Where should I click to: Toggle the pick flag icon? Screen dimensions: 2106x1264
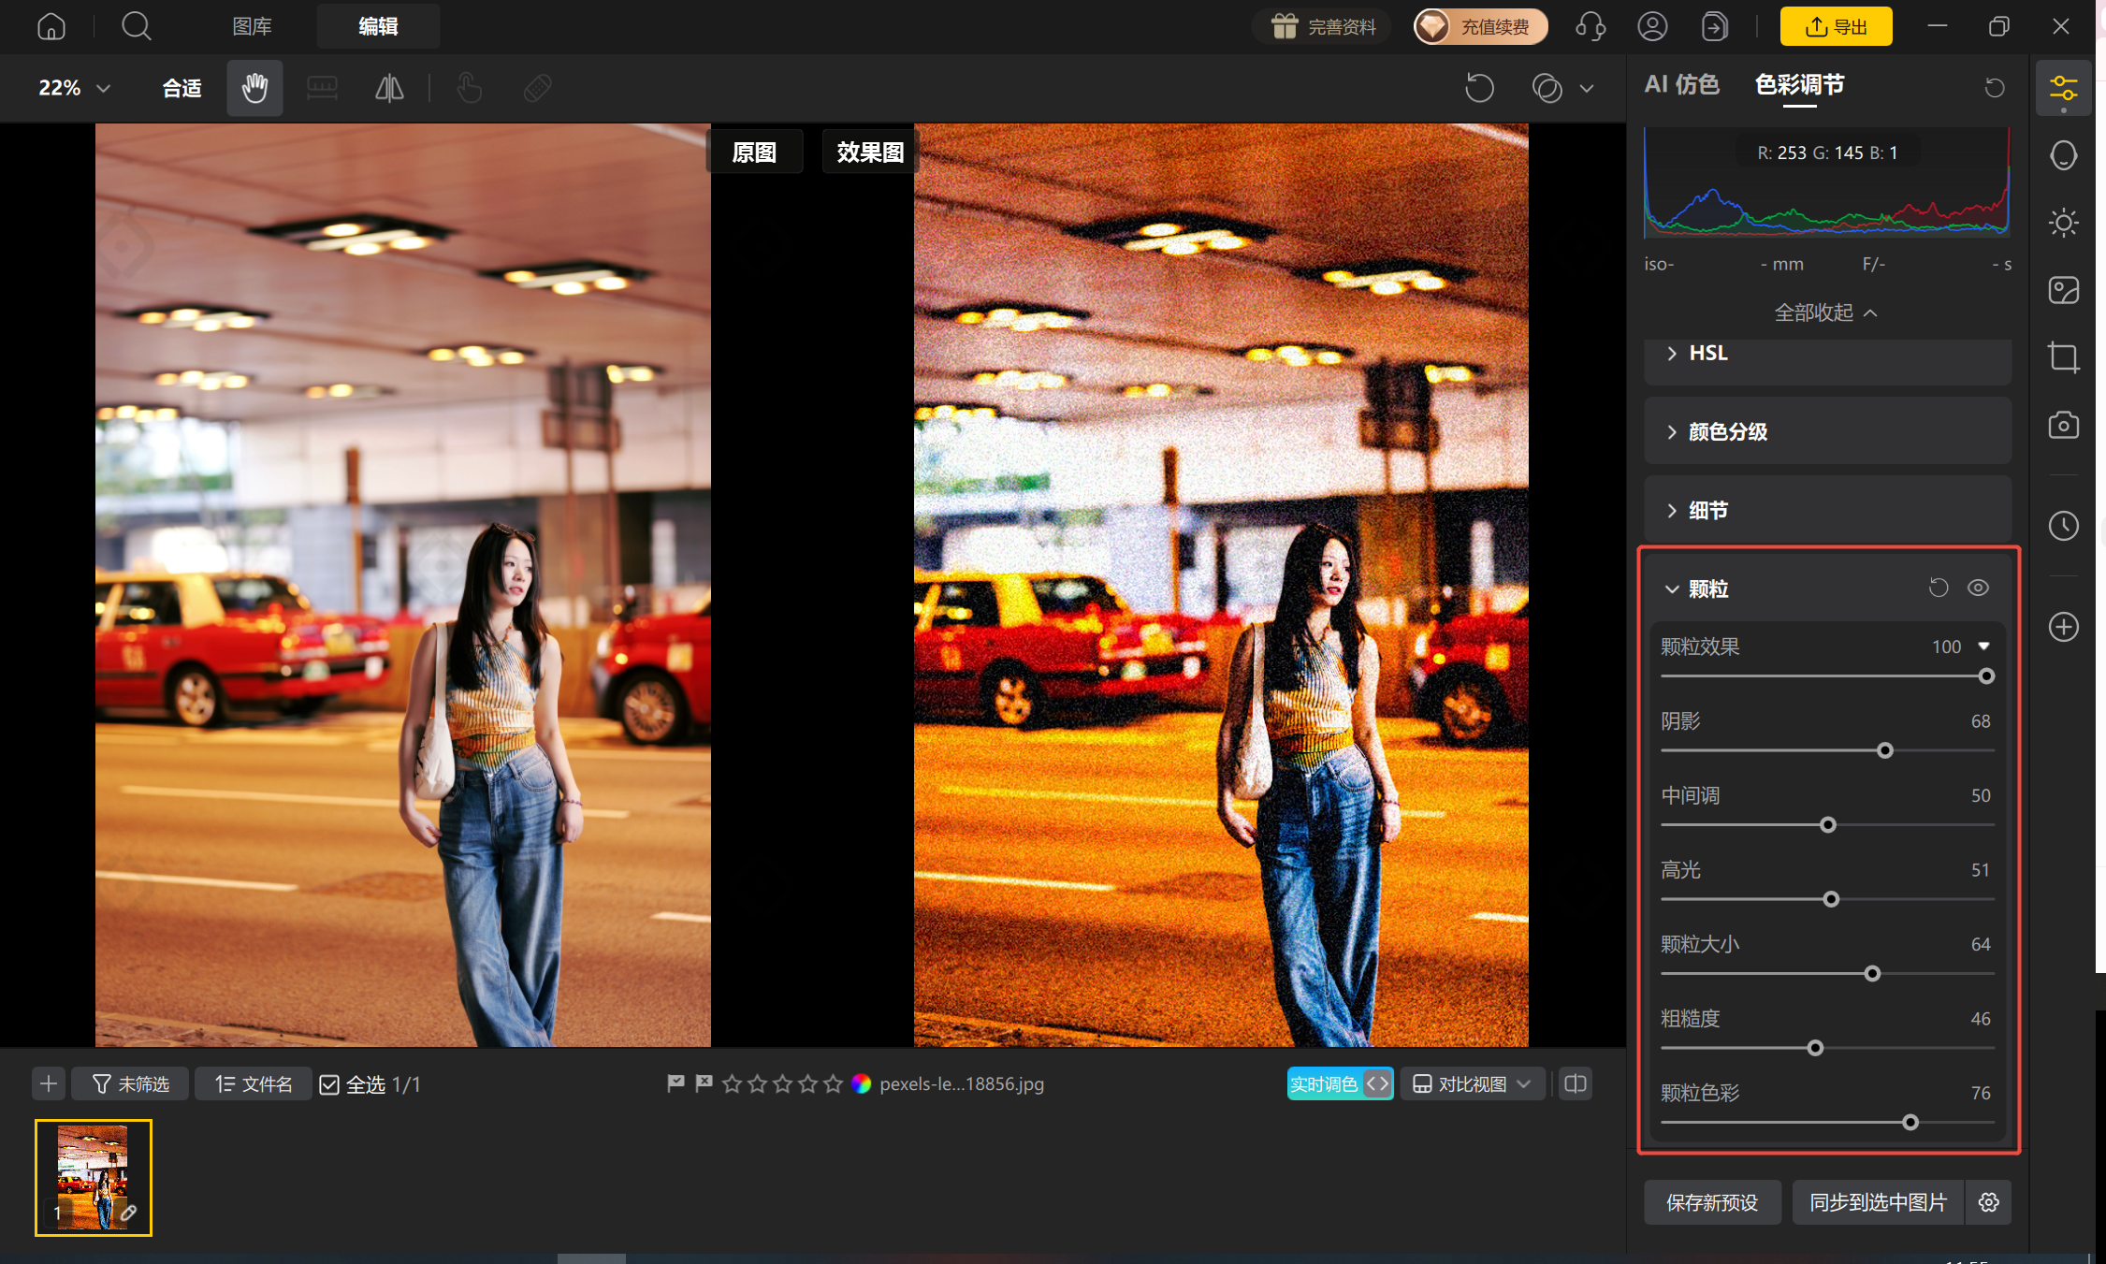coord(675,1083)
